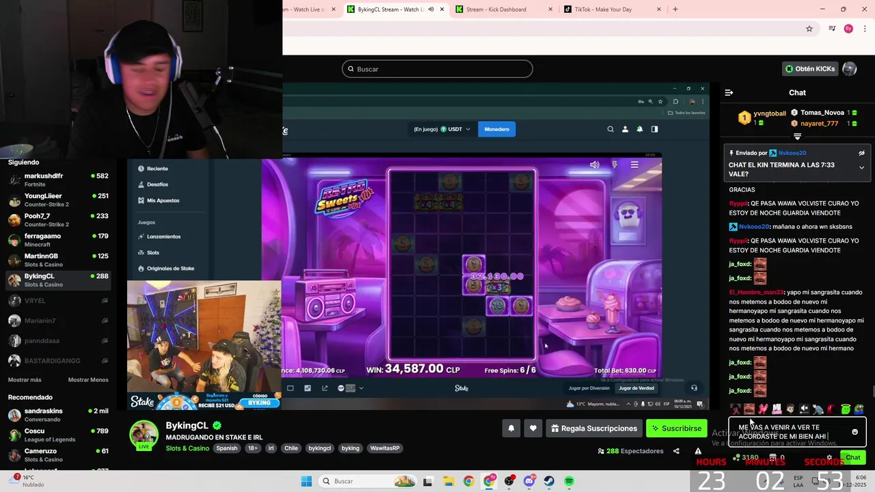Open ferragaamo Minecraft channel
This screenshot has height=492, width=875.
[58, 240]
